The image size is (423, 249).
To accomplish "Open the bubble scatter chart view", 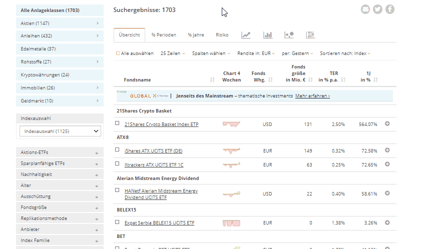I will (289, 35).
